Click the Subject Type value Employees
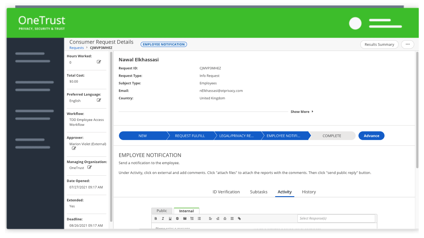 click(x=208, y=83)
